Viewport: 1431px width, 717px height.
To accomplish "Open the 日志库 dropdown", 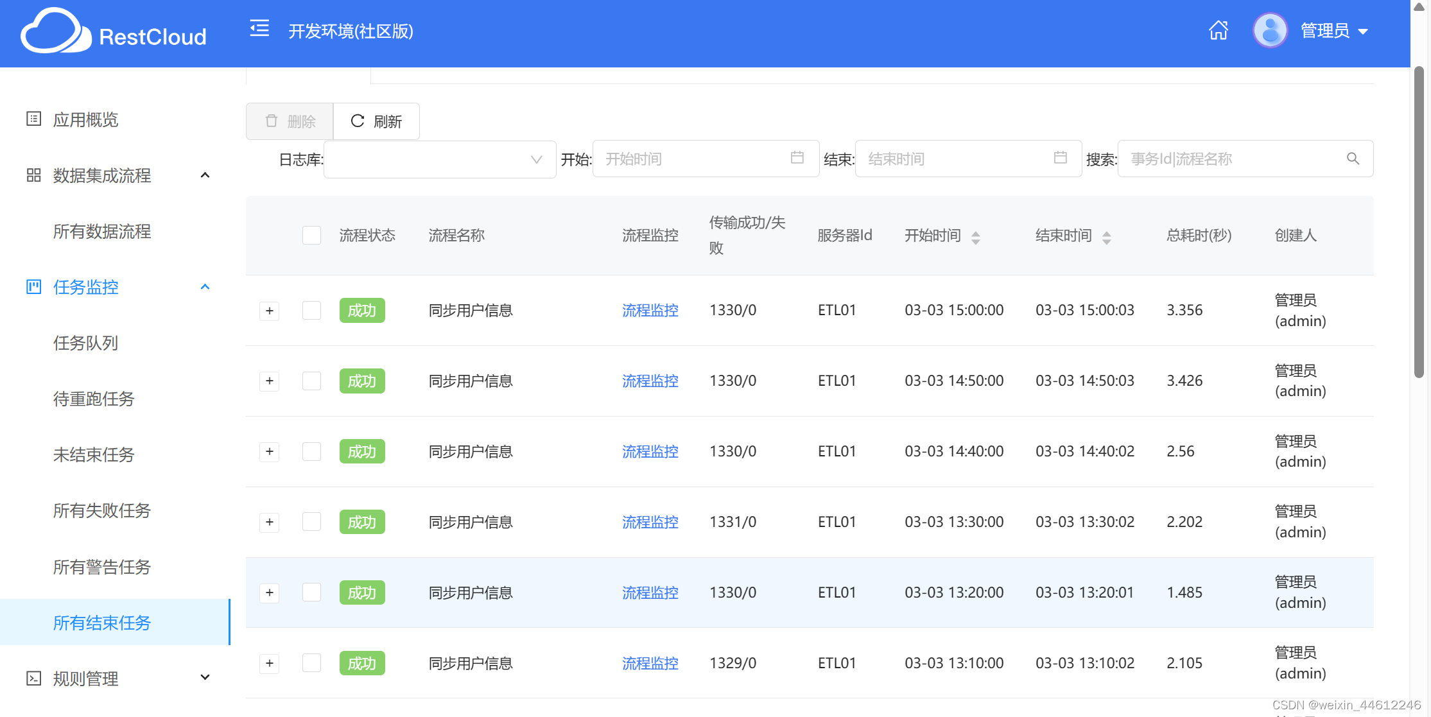I will pyautogui.click(x=440, y=159).
